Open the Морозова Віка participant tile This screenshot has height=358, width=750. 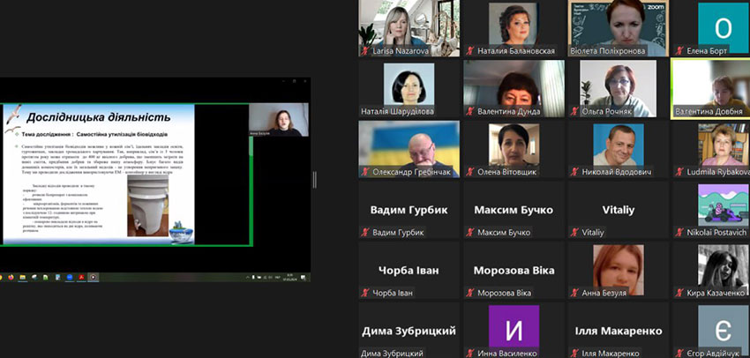513,271
